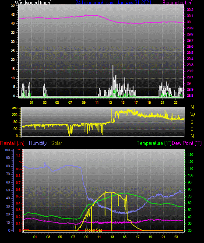
Task: Click the humidity axis value "100"
Action: [x=7, y=150]
